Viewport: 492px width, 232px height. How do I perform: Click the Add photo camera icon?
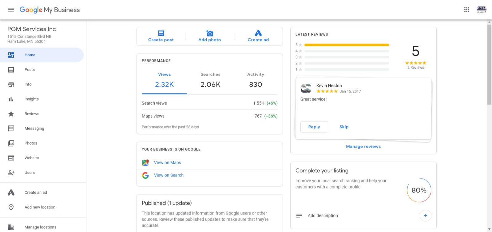pyautogui.click(x=210, y=33)
